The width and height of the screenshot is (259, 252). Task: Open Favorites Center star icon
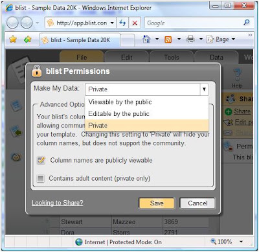click(x=13, y=40)
